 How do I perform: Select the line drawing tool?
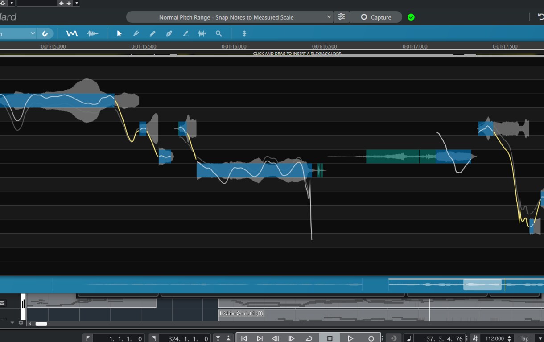(x=185, y=33)
